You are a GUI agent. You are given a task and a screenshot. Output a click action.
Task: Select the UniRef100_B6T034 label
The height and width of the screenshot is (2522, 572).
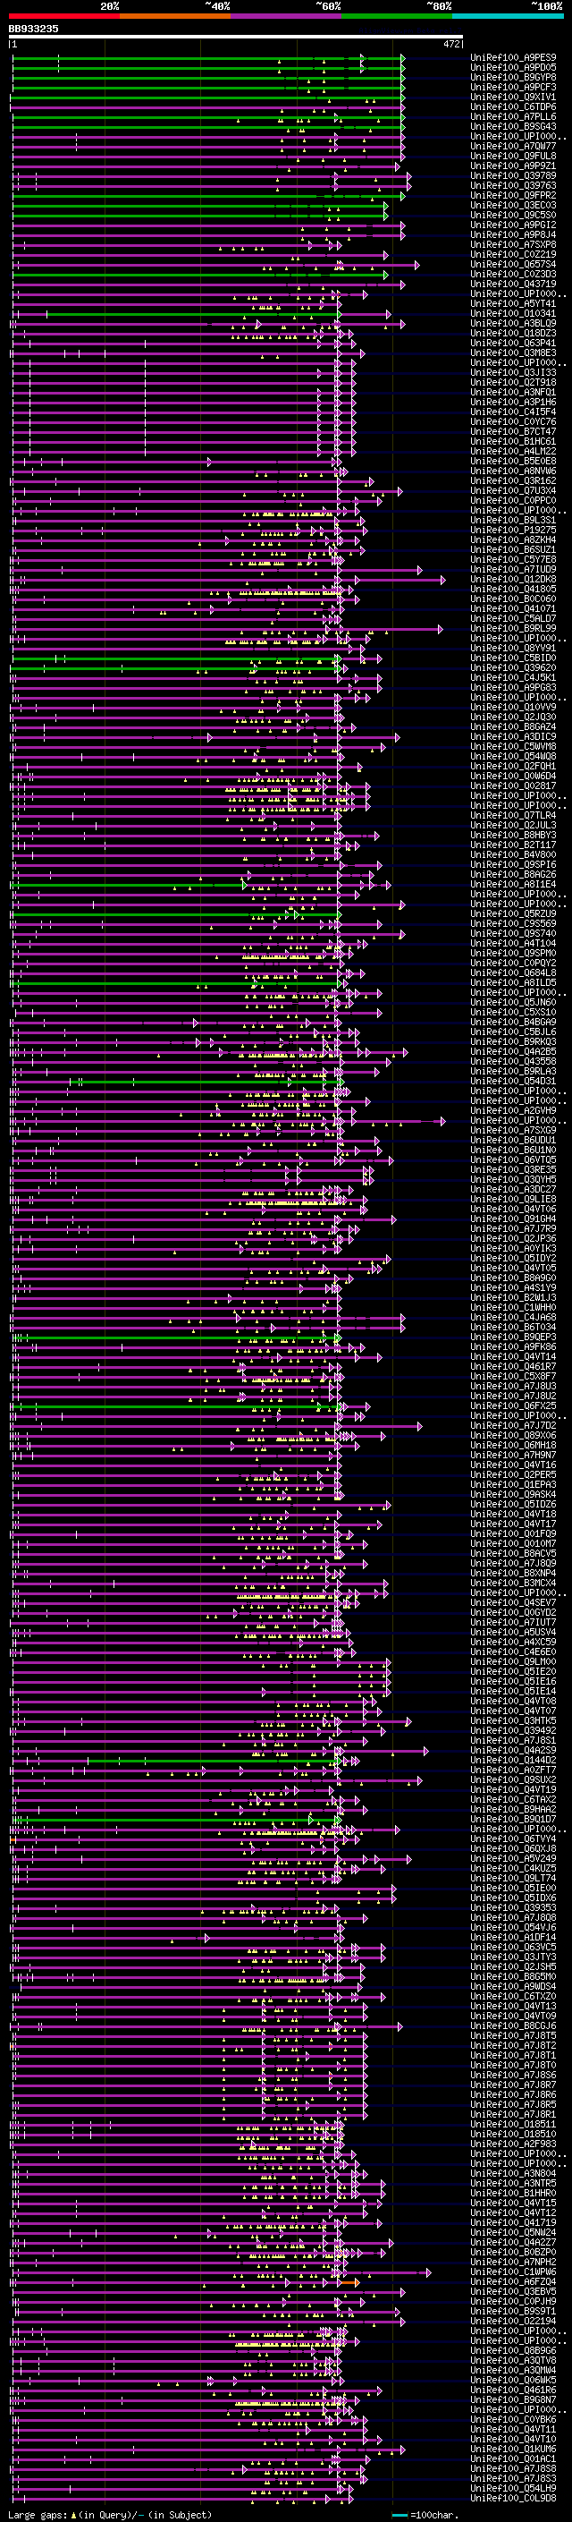click(513, 1328)
